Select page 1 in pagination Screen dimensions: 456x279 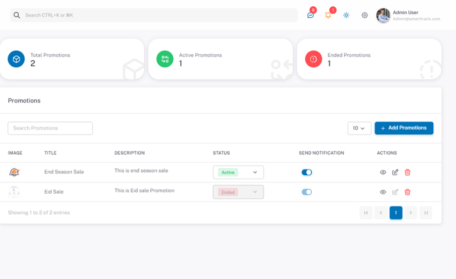[396, 213]
